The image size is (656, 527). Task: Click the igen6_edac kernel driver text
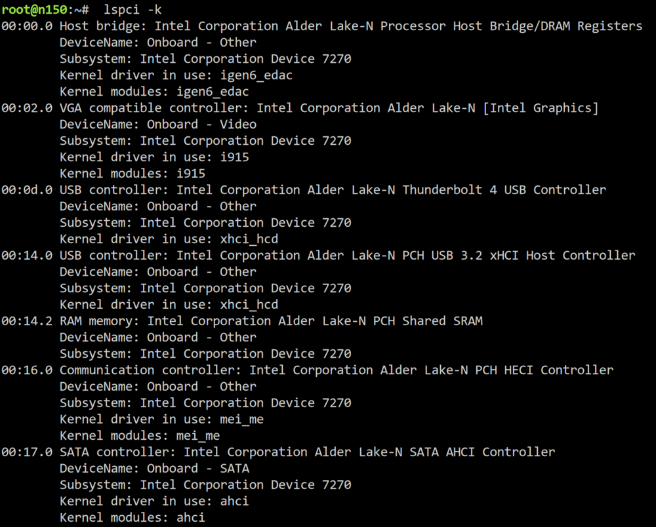point(256,75)
